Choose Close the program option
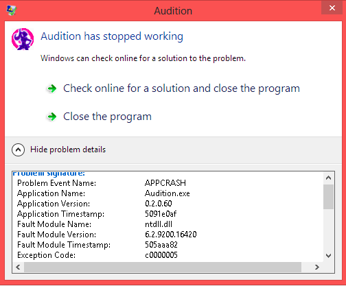 tap(107, 117)
